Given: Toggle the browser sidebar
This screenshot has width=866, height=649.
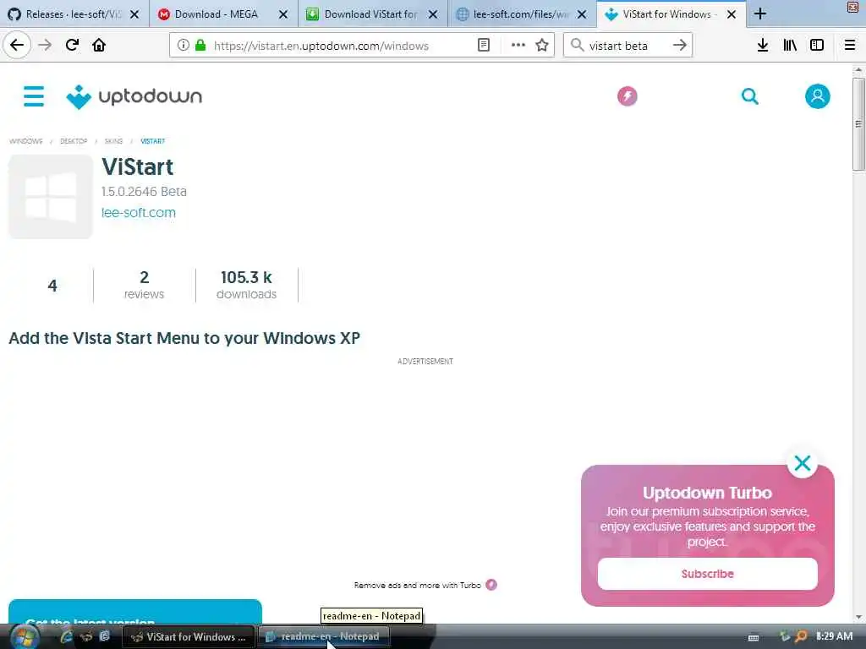Looking at the screenshot, I should click(817, 46).
